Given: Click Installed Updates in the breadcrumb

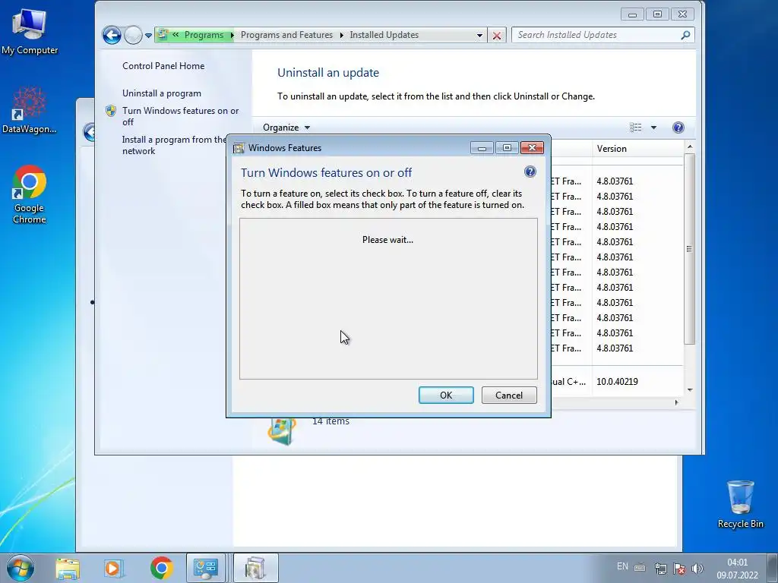Looking at the screenshot, I should tap(384, 35).
